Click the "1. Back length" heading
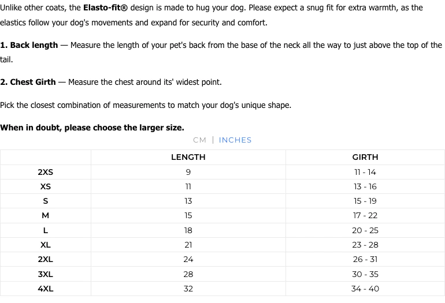This screenshot has width=445, height=303. 29,45
